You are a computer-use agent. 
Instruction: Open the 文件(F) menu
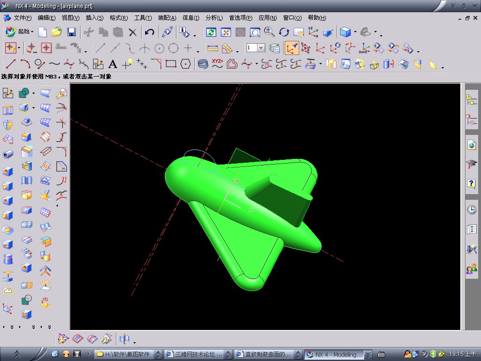pyautogui.click(x=23, y=18)
